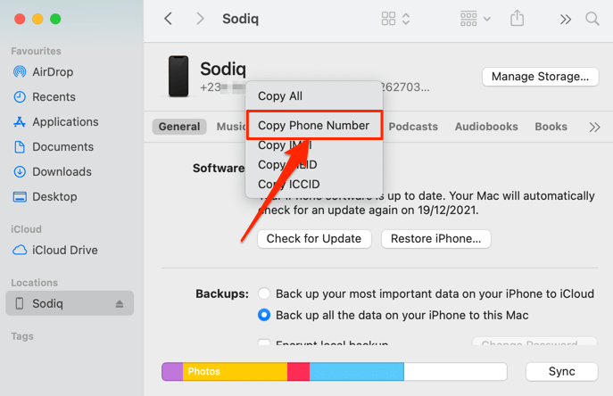
Task: Toggle Encrypt local backup checkbox
Action: click(264, 343)
